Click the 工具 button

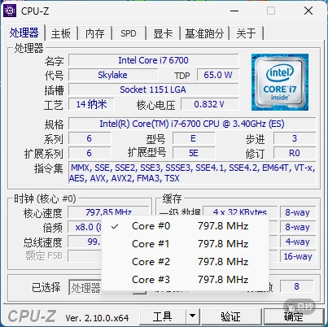coord(163,316)
